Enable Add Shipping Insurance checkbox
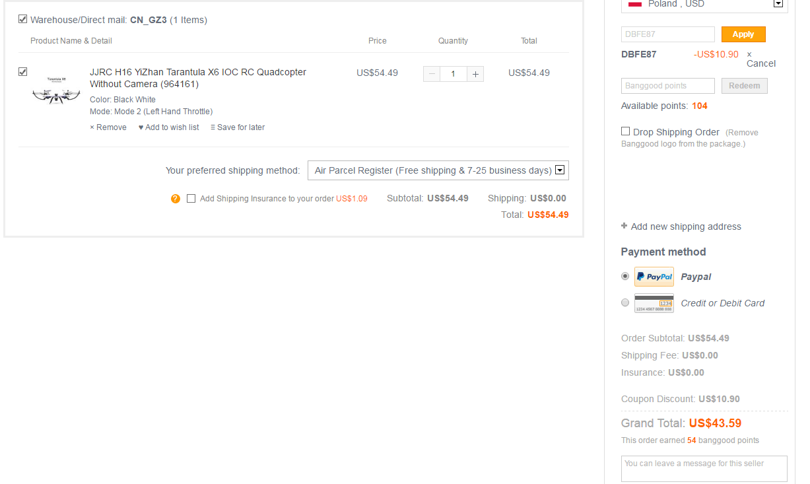Screen dimensions: 810x484 tap(191, 198)
